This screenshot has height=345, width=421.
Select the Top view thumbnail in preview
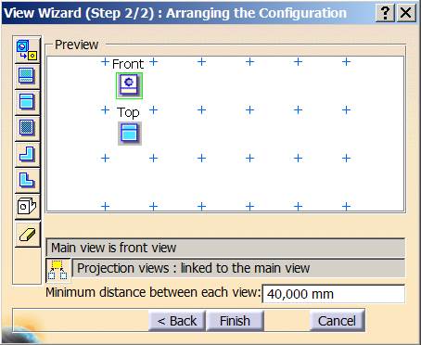point(130,134)
